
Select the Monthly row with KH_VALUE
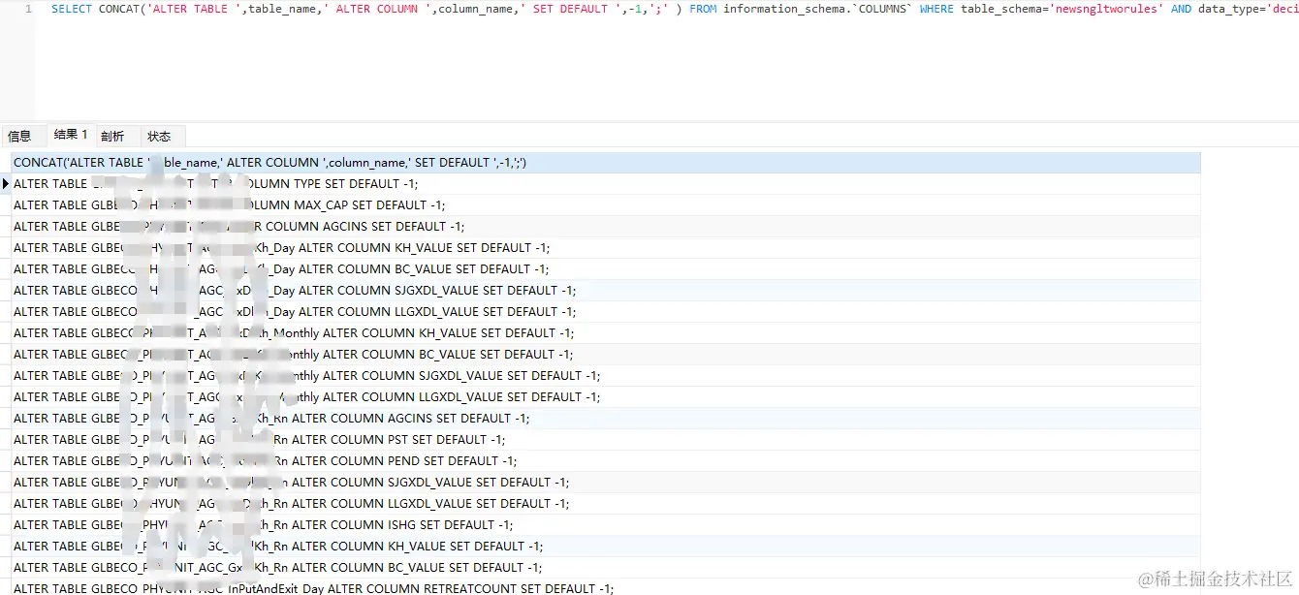pos(606,333)
